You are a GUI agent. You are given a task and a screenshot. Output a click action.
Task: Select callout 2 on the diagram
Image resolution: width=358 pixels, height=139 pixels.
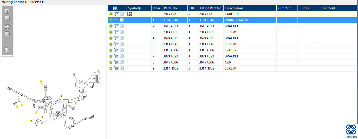click(22, 105)
